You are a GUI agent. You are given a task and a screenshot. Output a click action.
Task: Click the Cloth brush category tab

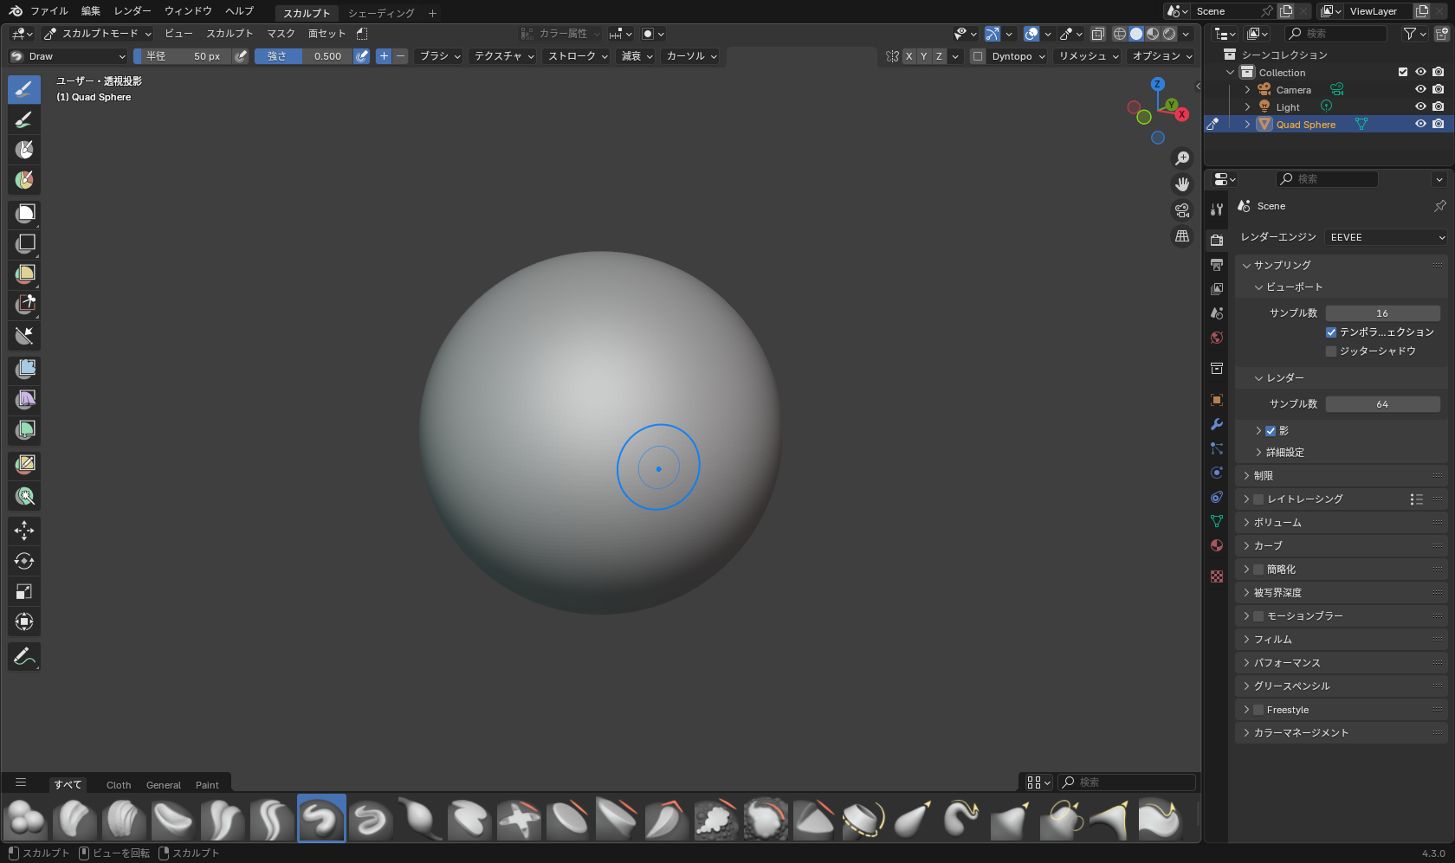119,785
